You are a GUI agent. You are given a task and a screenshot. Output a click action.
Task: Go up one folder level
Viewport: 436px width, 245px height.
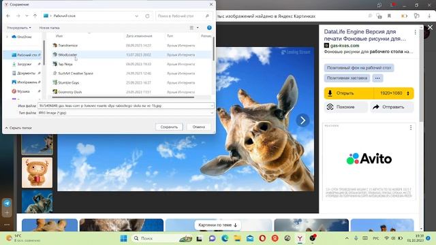point(35,16)
